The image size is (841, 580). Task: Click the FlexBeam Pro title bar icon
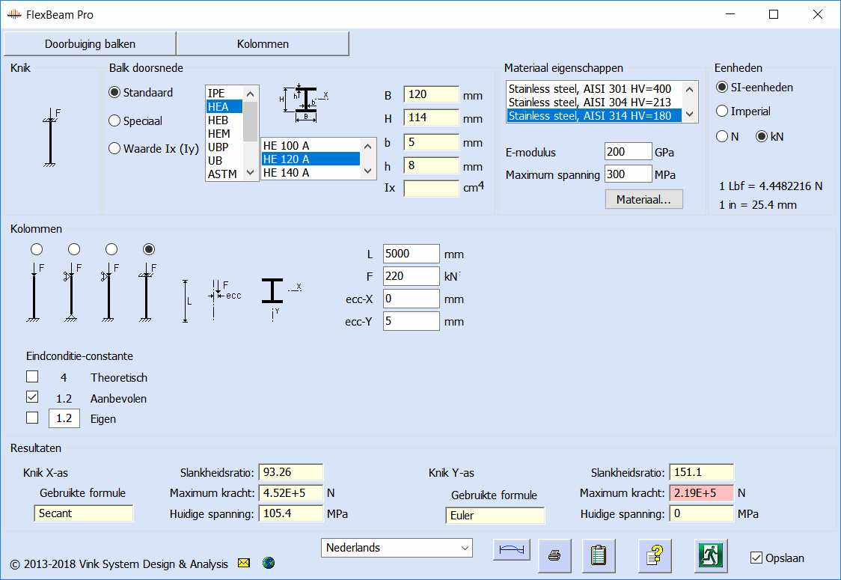coord(14,14)
